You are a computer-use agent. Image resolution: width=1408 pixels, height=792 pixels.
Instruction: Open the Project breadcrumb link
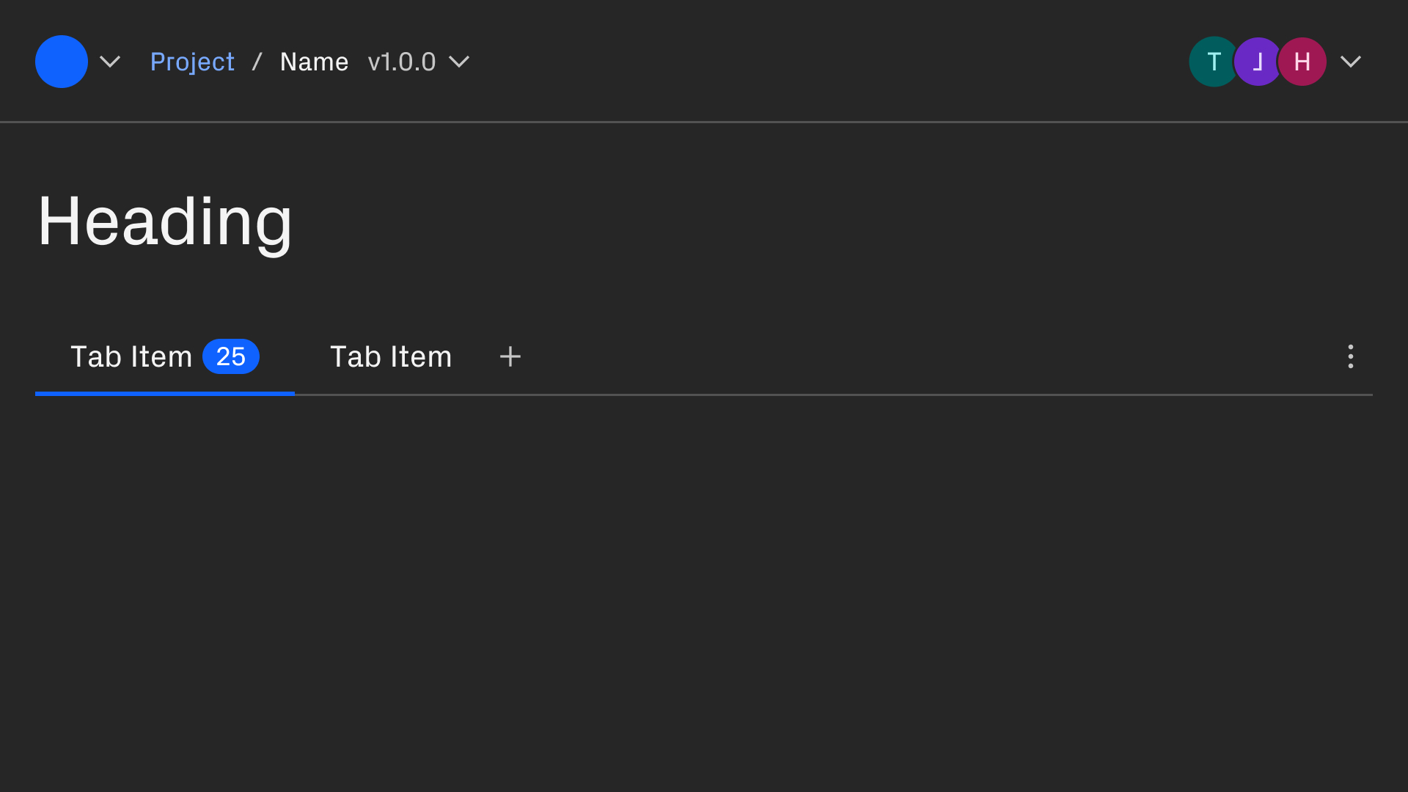pyautogui.click(x=192, y=62)
